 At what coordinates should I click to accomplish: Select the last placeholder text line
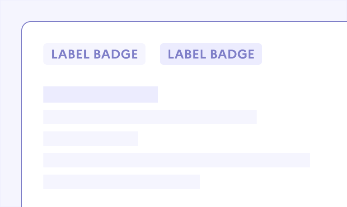(121, 182)
